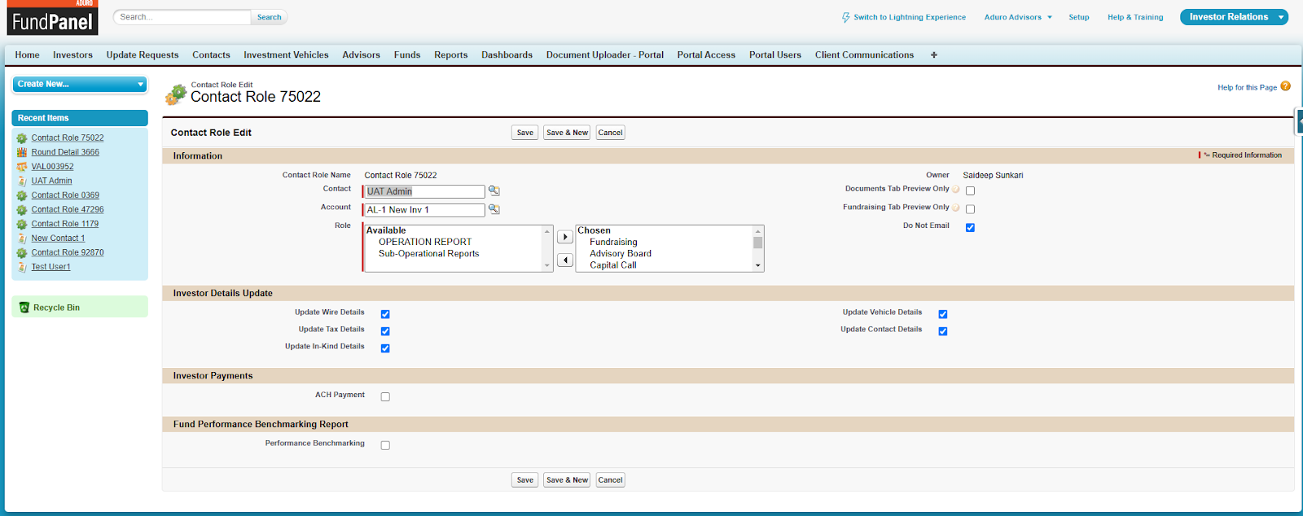Image resolution: width=1303 pixels, height=516 pixels.
Task: Click up arrow of Chosen roles list
Action: tap(758, 231)
